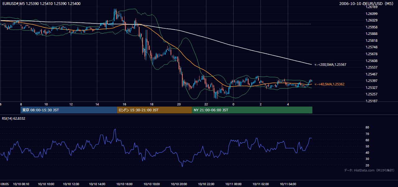
Task: Click price axis value 1.25678
Action: 372,54
